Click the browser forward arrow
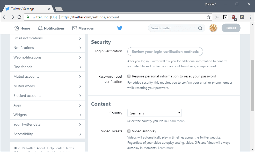255x152 pixels. click(12, 17)
